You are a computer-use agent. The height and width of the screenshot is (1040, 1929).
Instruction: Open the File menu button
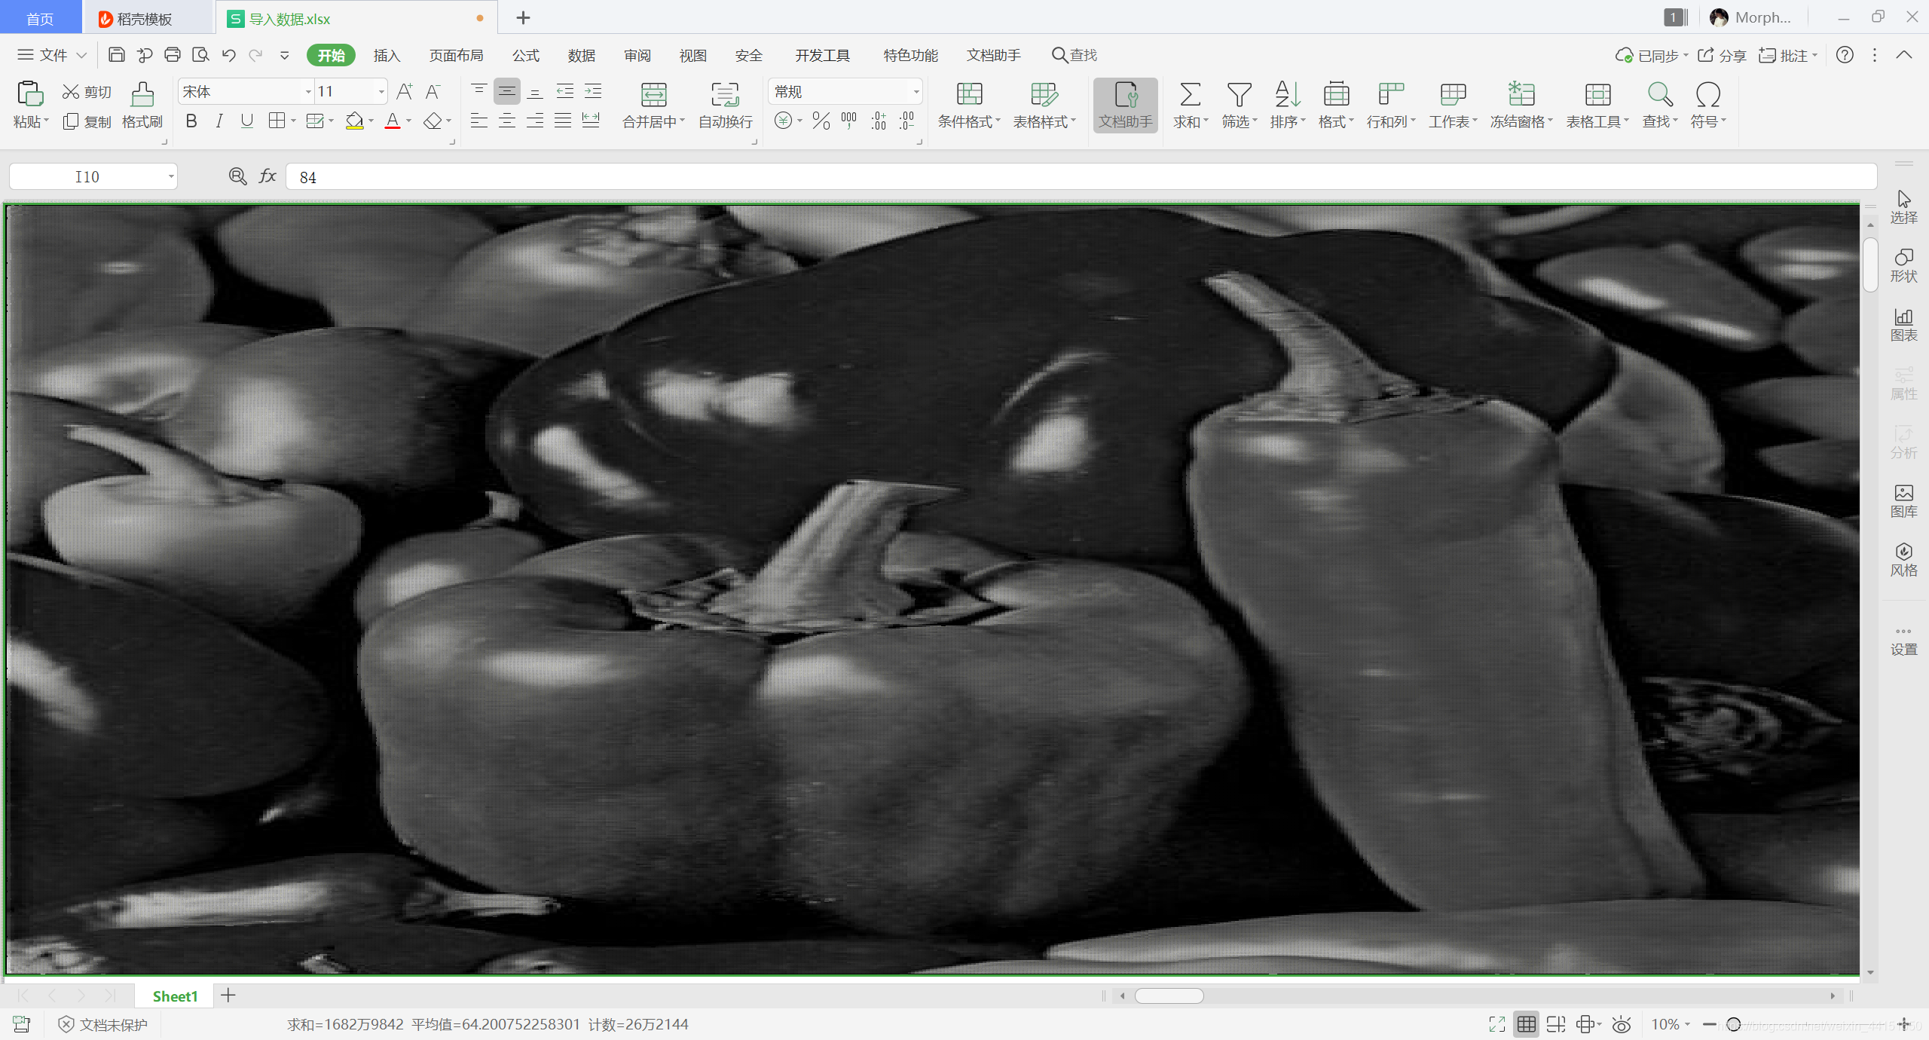(x=51, y=56)
